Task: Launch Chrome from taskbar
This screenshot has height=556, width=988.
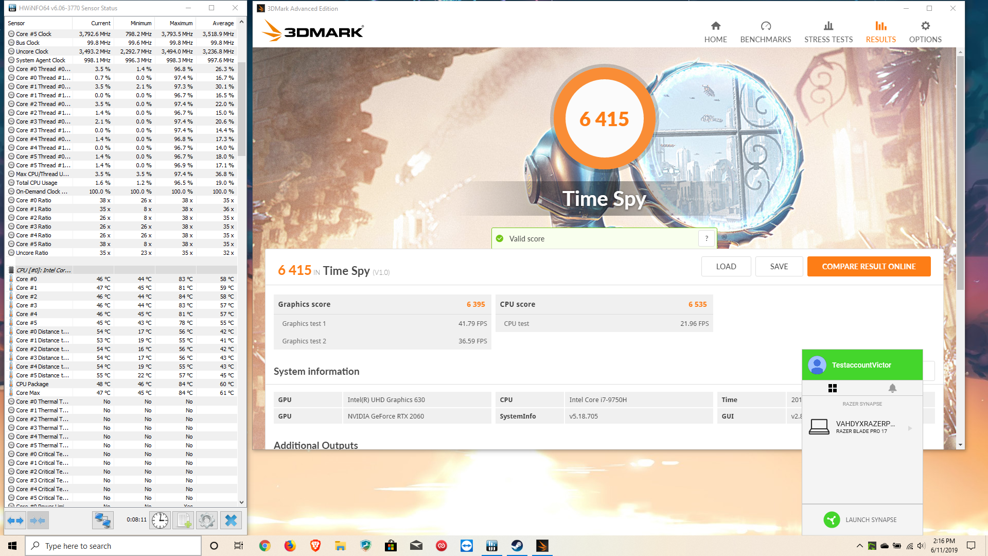Action: 264,546
